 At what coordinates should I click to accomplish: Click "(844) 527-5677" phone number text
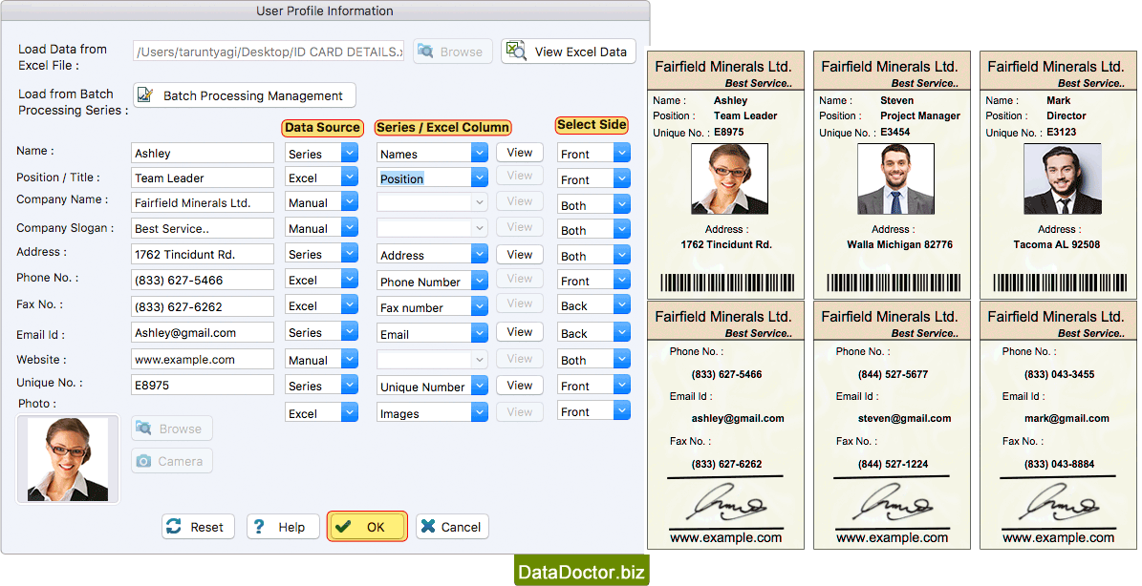pos(893,374)
